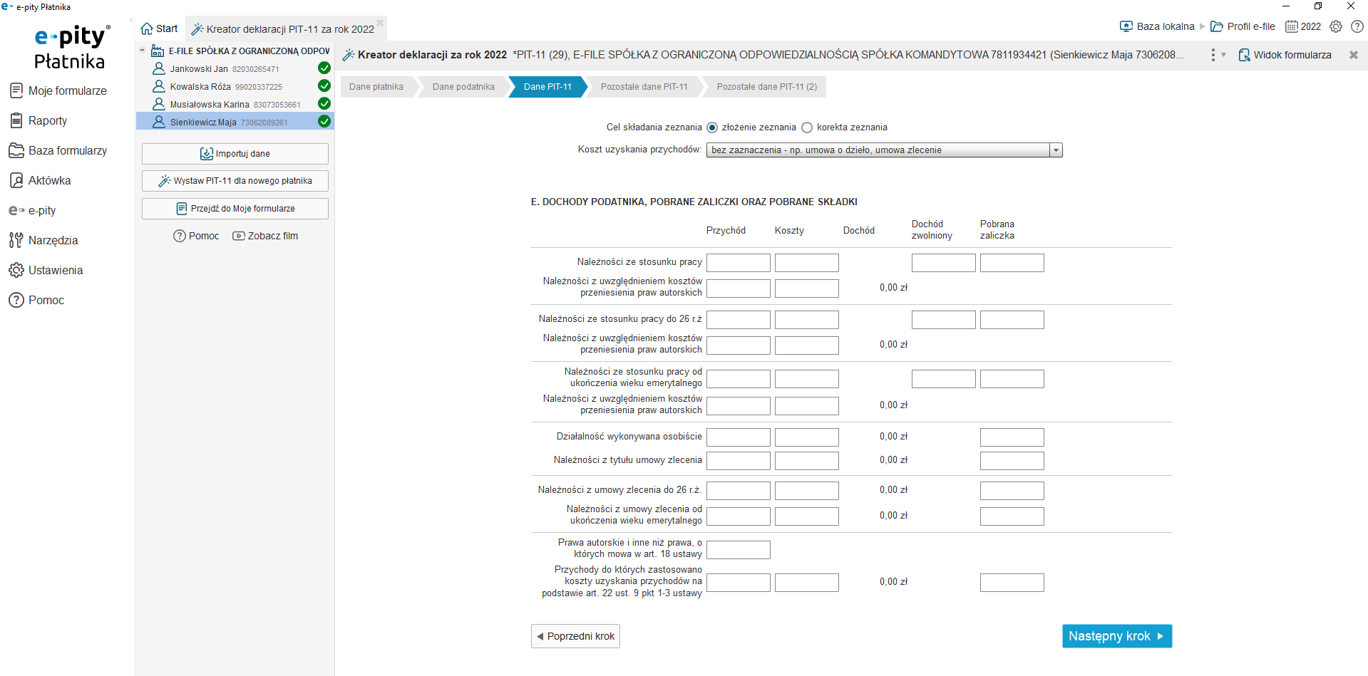Open the three-dot more options menu
1368x676 pixels.
(x=1213, y=55)
